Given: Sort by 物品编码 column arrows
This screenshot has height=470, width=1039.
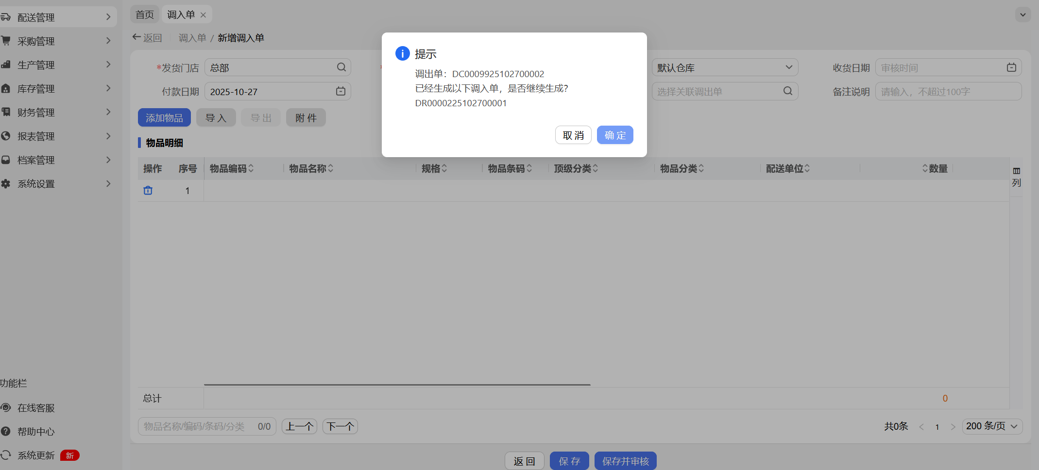Looking at the screenshot, I should tap(251, 168).
